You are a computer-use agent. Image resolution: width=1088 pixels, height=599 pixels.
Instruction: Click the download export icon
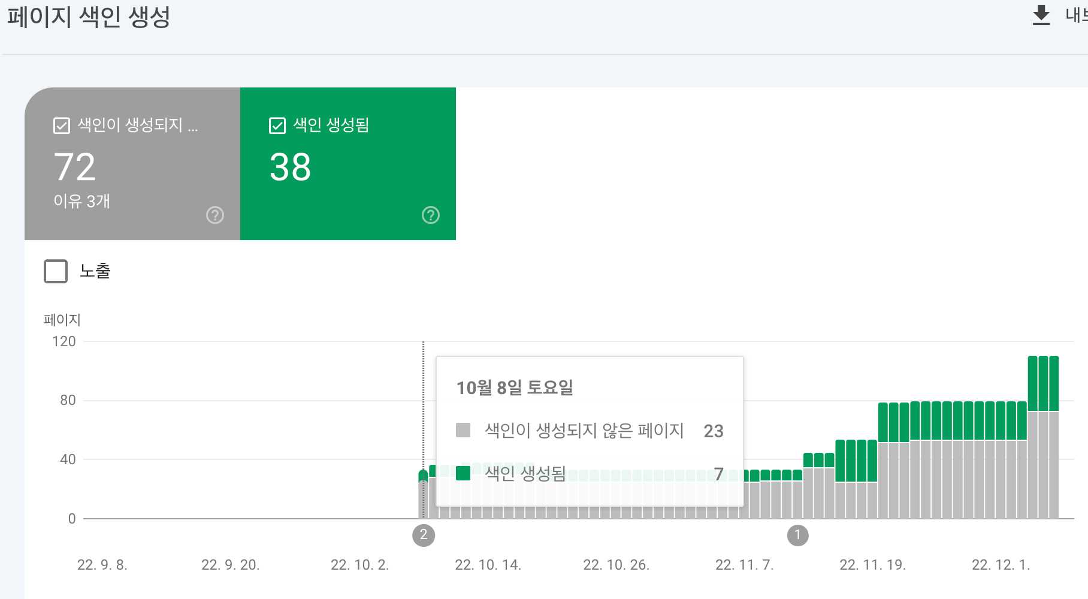[x=1041, y=16]
